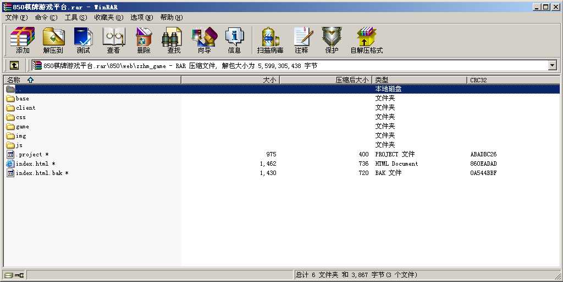This screenshot has height=282, width=563.
Task: Click the archive path address field
Action: coord(289,65)
